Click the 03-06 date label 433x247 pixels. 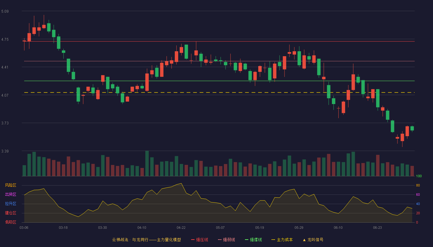24,228
